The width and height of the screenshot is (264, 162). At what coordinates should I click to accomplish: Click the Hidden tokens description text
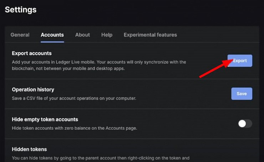pyautogui.click(x=101, y=158)
